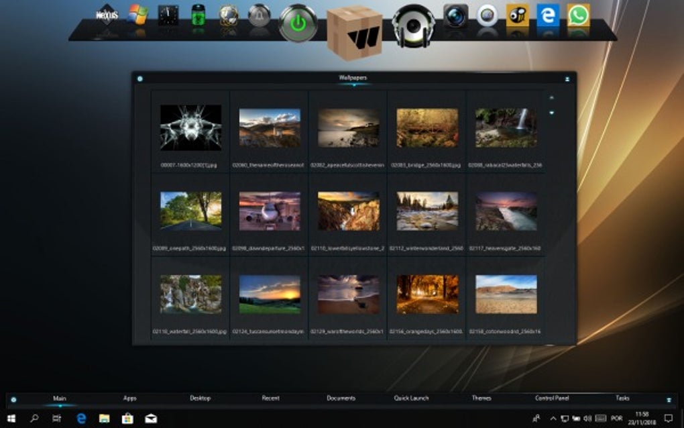Image resolution: width=684 pixels, height=428 pixels.
Task: Select the rocky cascade waterfall wallpaper in third row
Action: click(190, 294)
